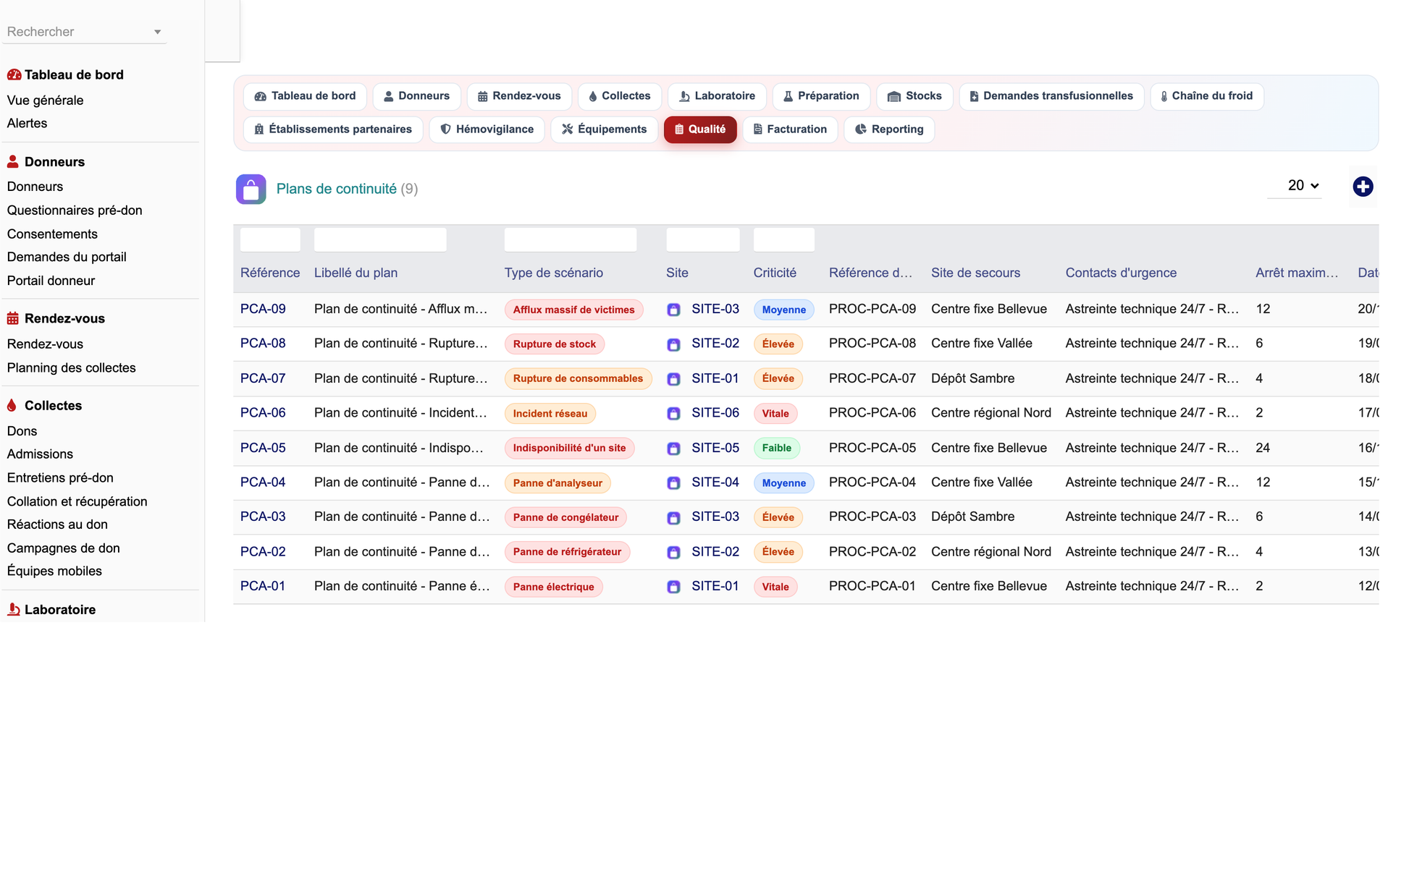Click the site icon in the PCA-09 row
Image resolution: width=1409 pixels, height=871 pixels.
click(673, 310)
